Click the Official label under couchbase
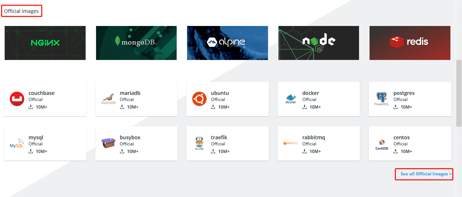 [35, 100]
